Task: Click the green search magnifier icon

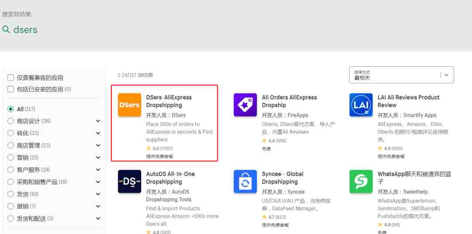Action: point(6,29)
